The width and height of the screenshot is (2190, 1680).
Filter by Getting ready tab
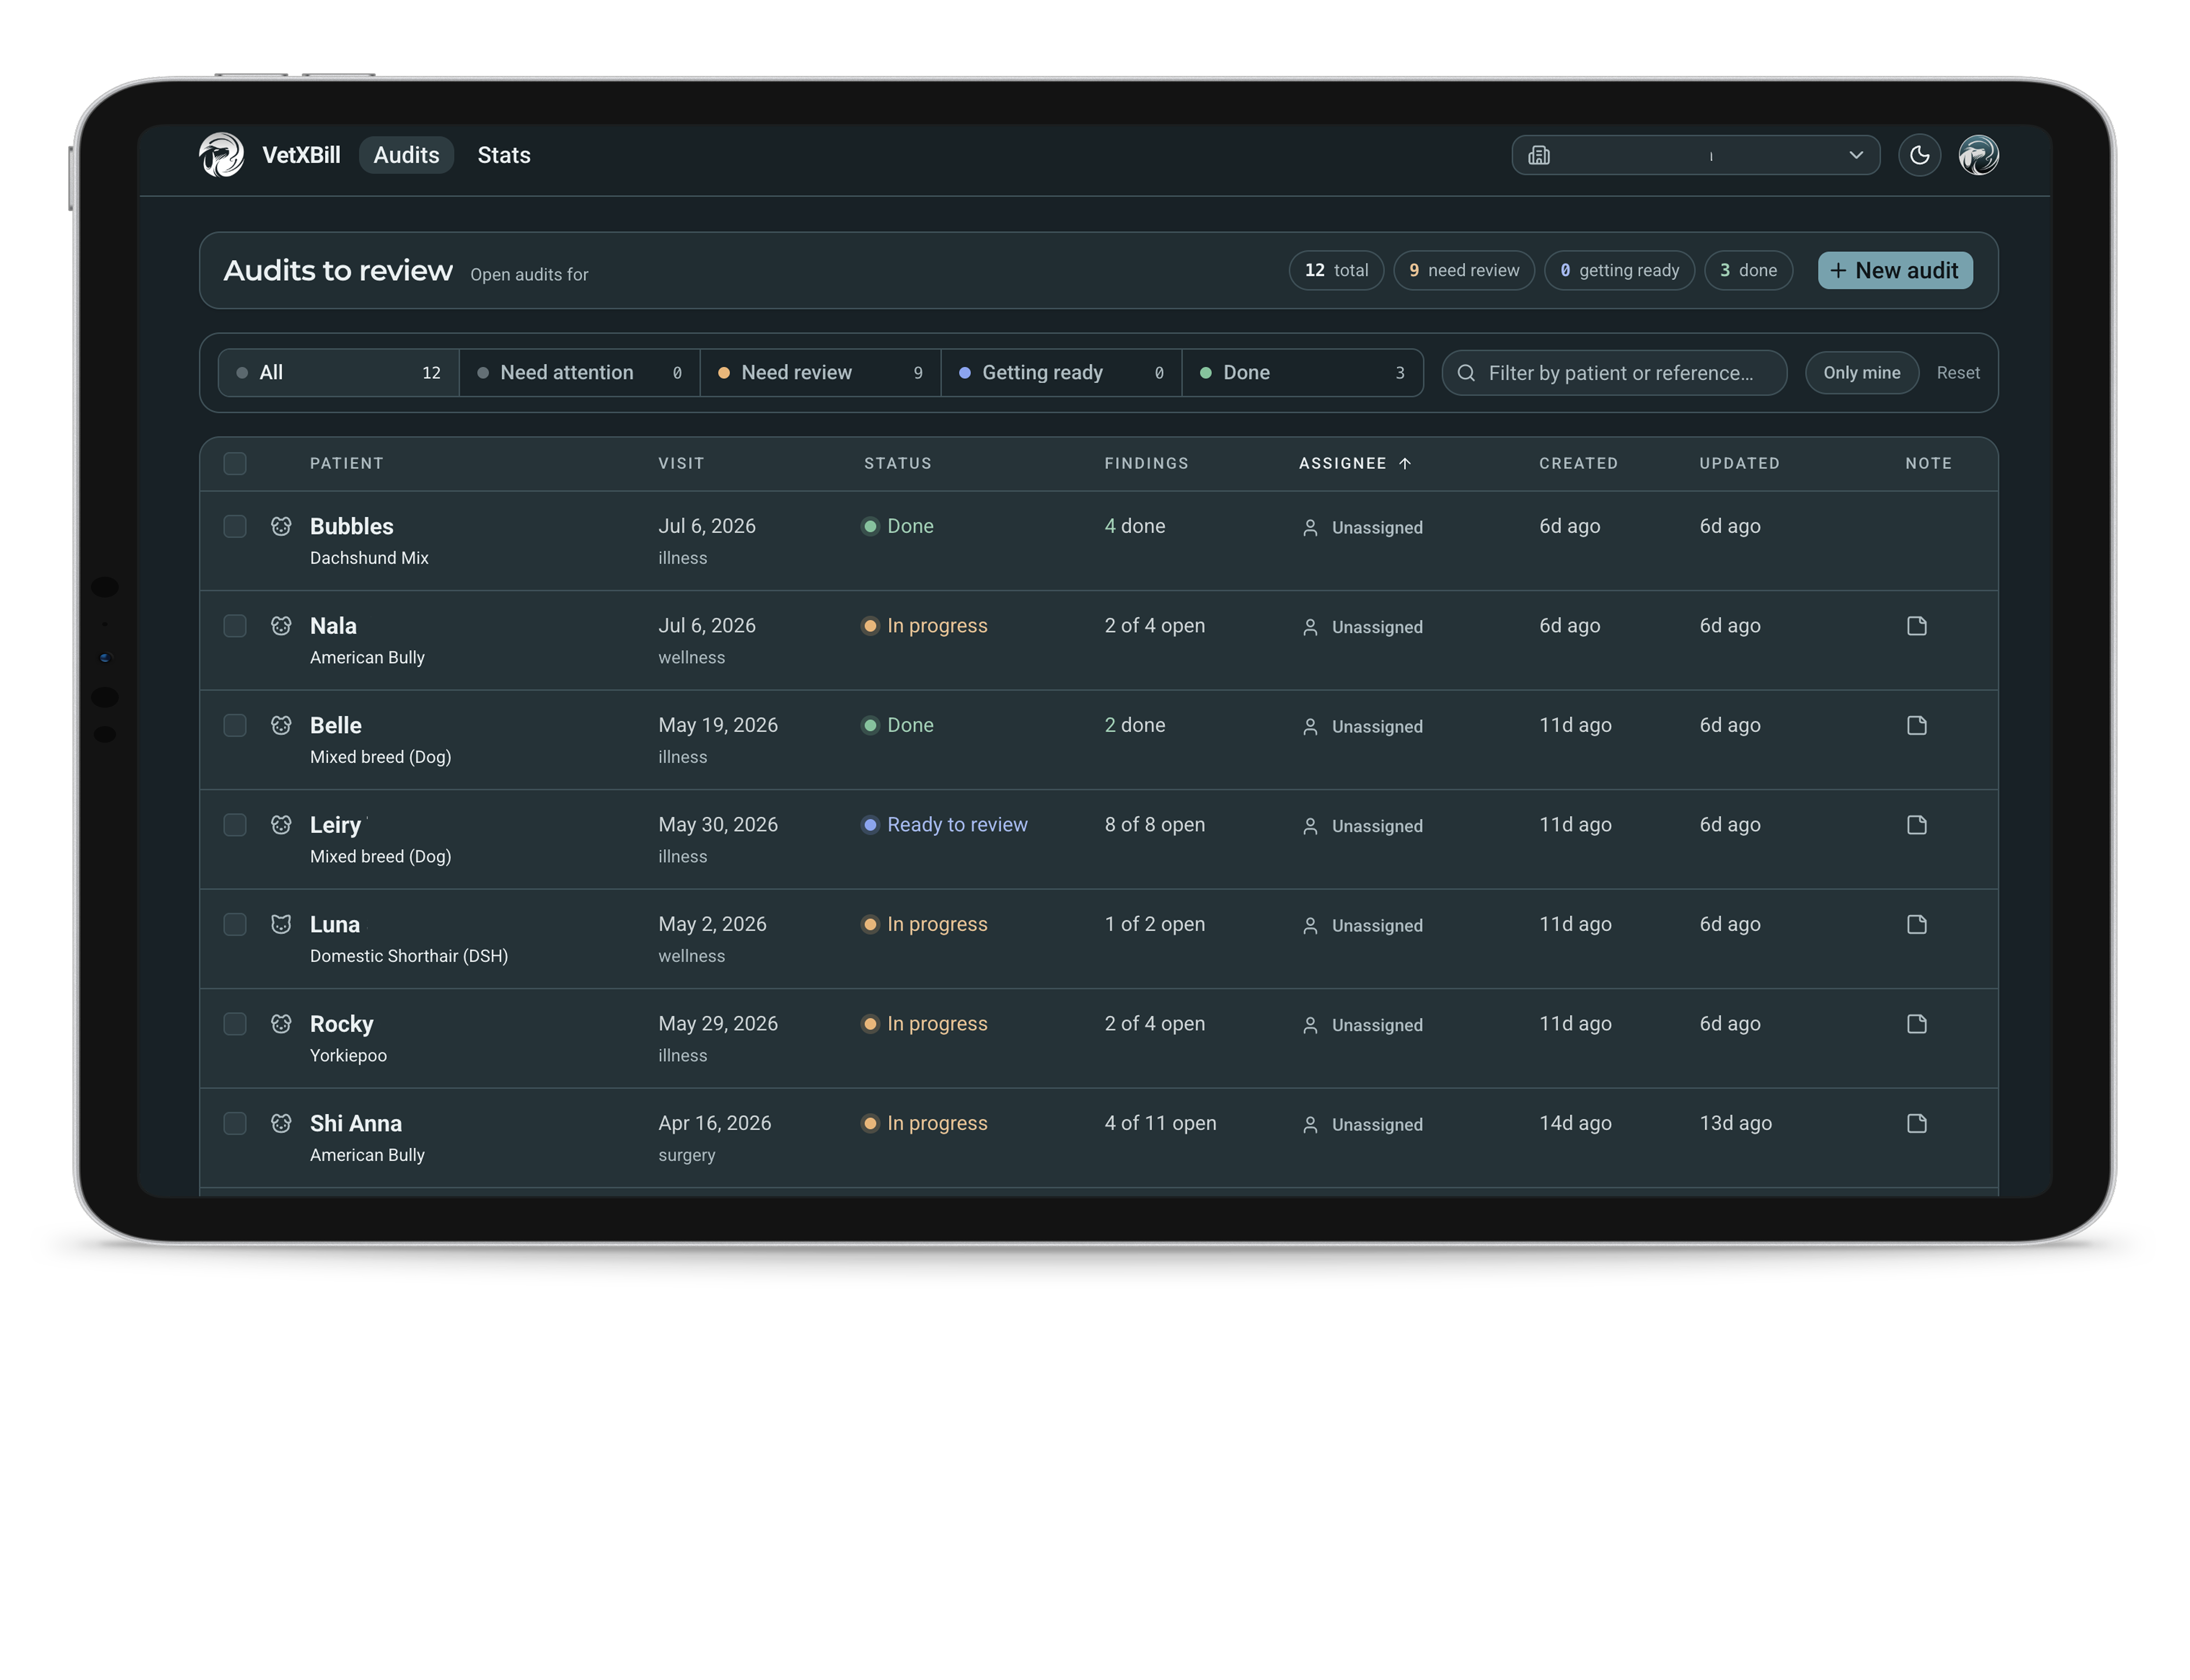[x=1061, y=373]
